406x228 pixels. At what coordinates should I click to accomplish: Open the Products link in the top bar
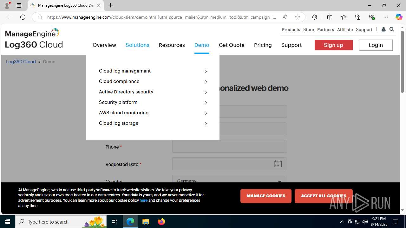point(291,29)
